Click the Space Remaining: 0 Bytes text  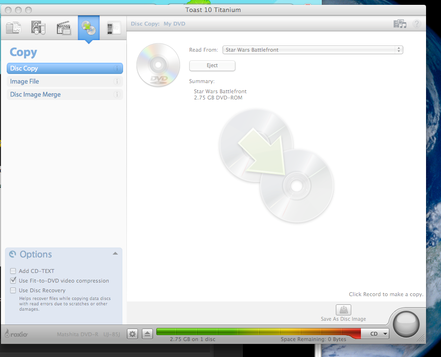(x=313, y=339)
